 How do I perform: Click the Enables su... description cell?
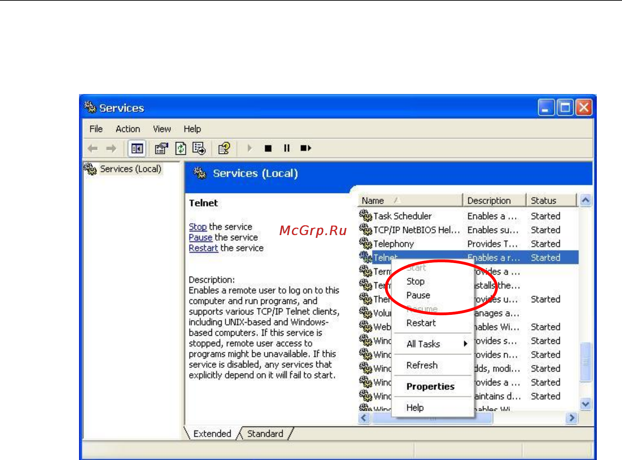[493, 230]
